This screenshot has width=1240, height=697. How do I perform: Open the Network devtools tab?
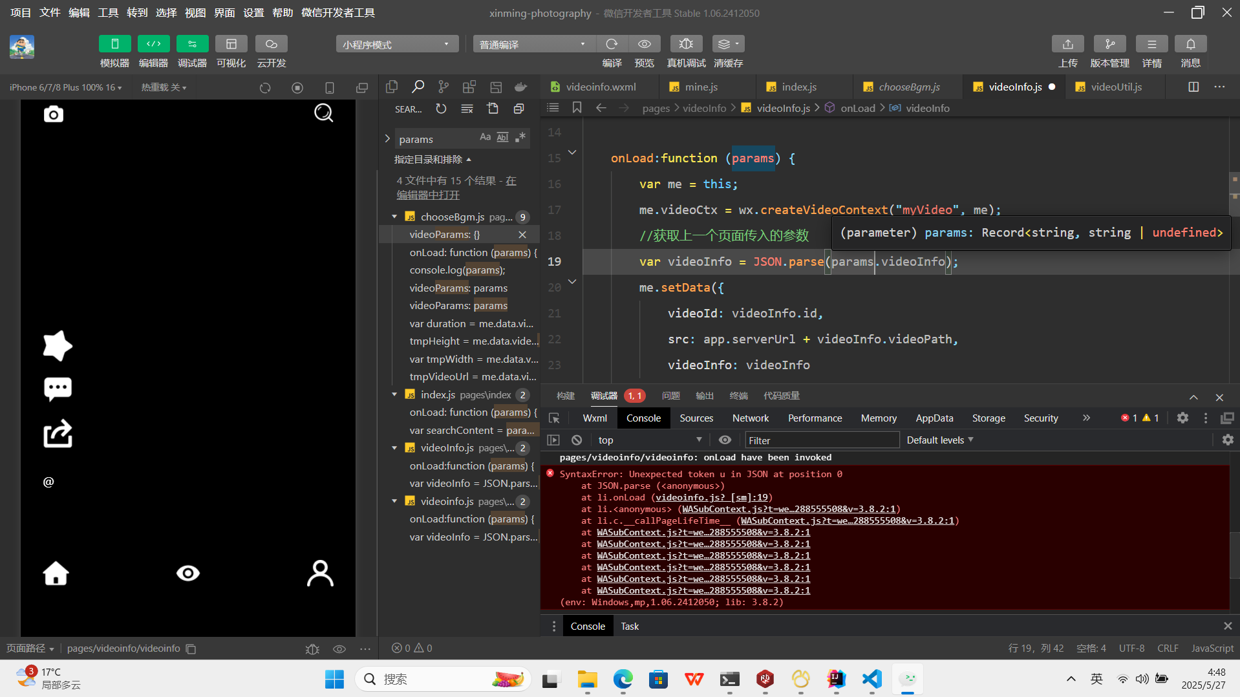(751, 418)
